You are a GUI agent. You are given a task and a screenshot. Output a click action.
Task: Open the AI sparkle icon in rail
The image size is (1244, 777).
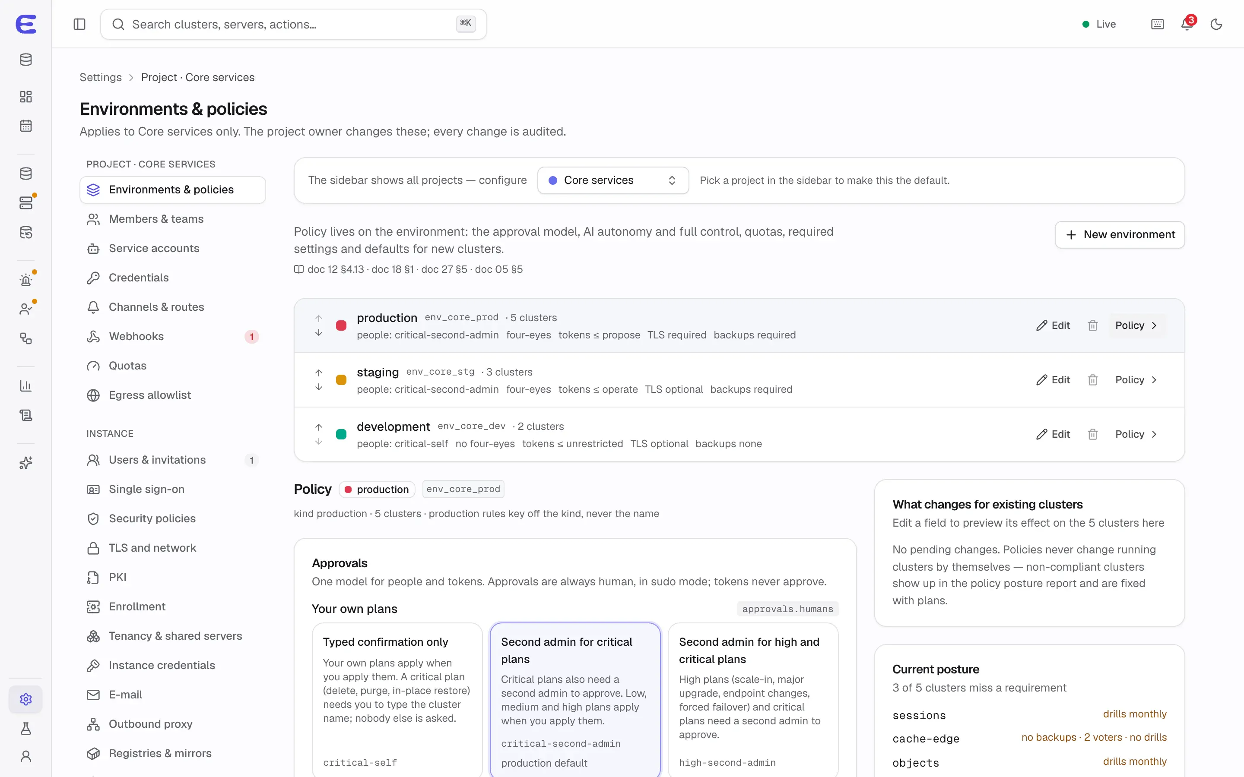click(26, 463)
